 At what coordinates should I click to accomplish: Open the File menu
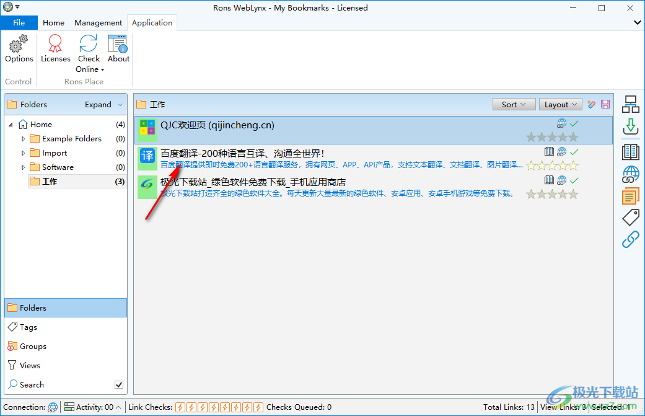point(19,23)
